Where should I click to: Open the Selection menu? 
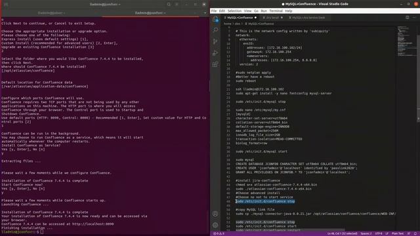(234, 11)
